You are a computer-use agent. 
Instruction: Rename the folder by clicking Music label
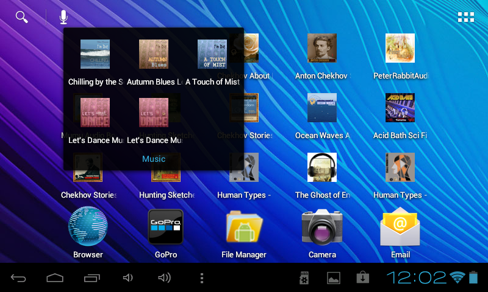point(154,159)
